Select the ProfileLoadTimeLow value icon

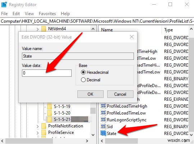tap(103, 113)
